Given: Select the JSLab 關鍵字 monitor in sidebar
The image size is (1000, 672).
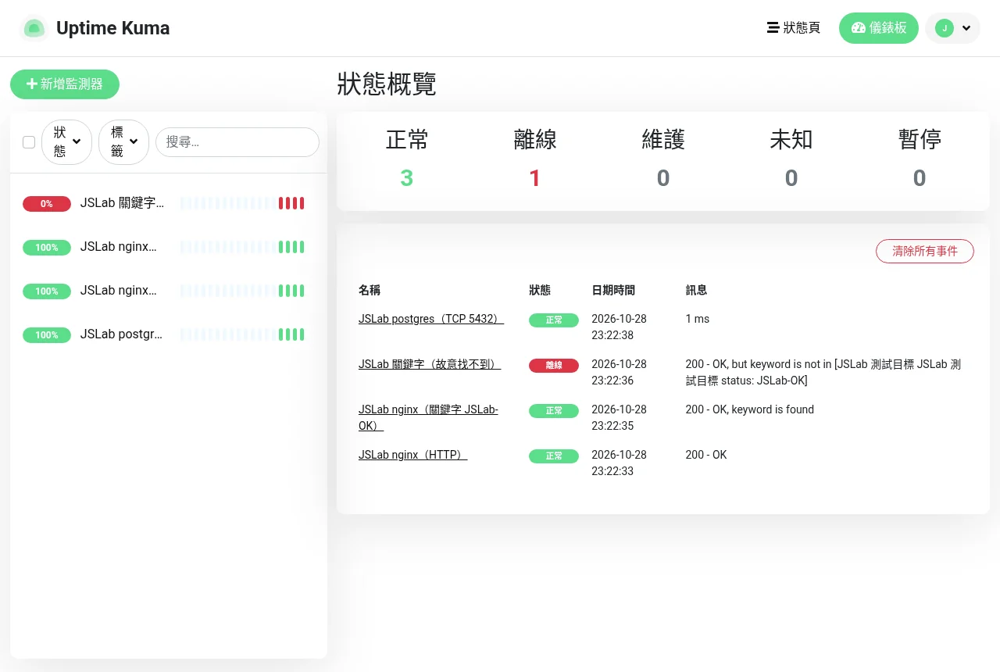Looking at the screenshot, I should click(x=168, y=203).
